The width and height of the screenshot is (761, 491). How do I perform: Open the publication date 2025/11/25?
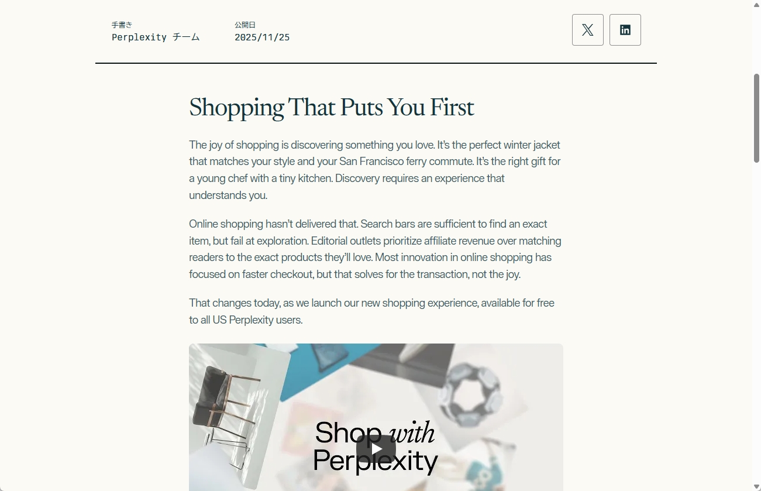(262, 37)
